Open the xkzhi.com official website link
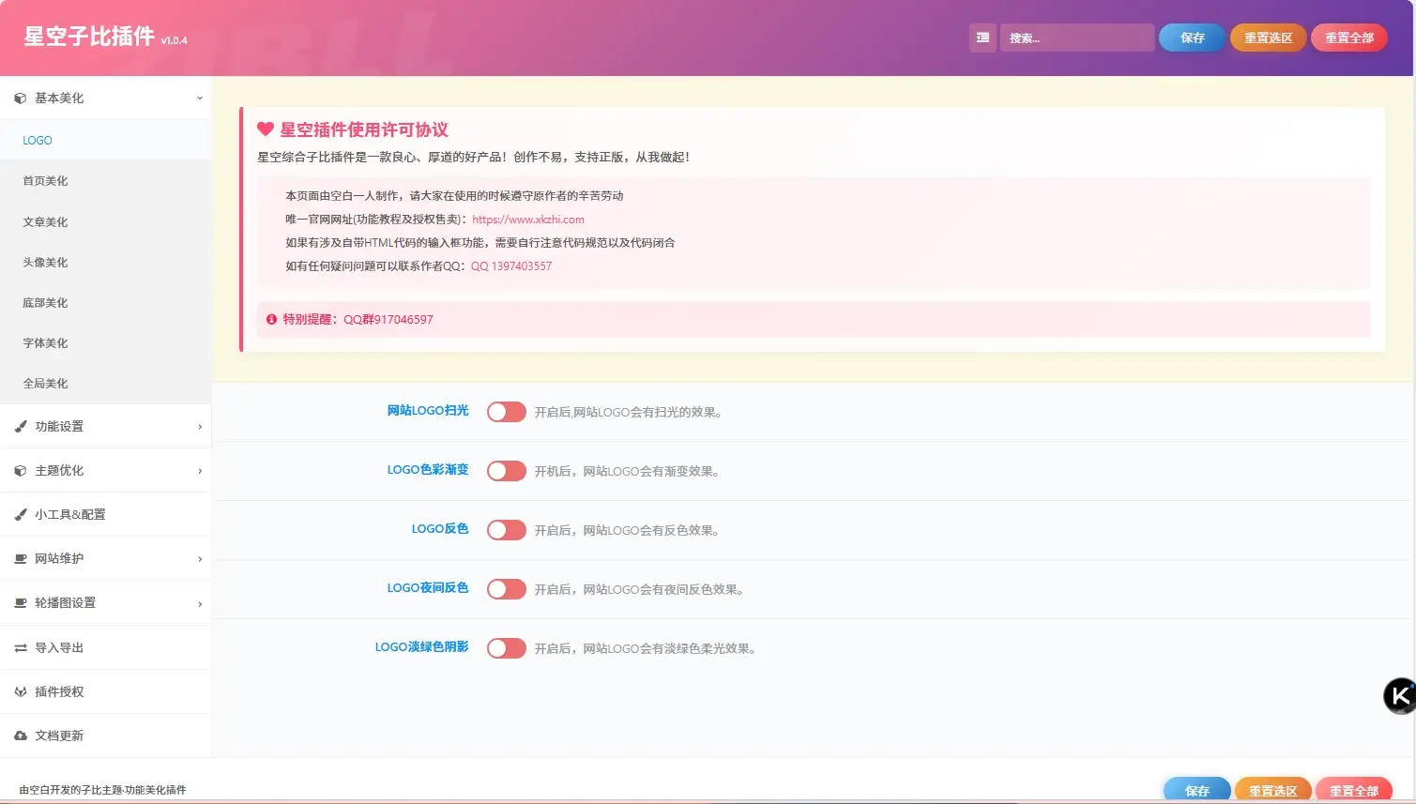Image resolution: width=1416 pixels, height=804 pixels. pyautogui.click(x=527, y=220)
